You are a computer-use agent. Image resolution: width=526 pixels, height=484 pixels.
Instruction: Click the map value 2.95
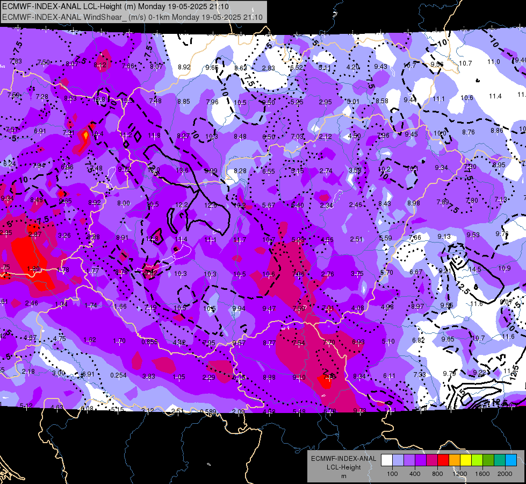(x=325, y=102)
